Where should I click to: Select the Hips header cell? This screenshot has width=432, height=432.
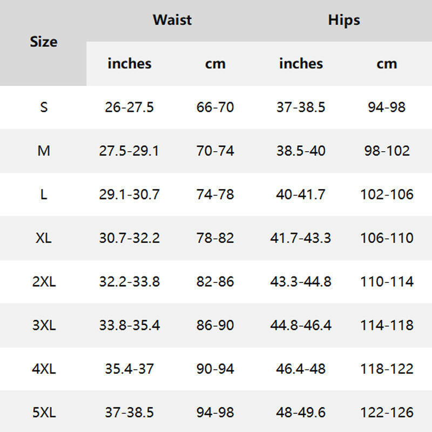[x=344, y=21]
